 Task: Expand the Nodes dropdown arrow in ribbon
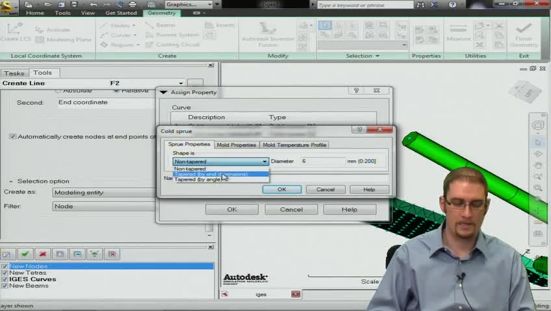[x=134, y=25]
